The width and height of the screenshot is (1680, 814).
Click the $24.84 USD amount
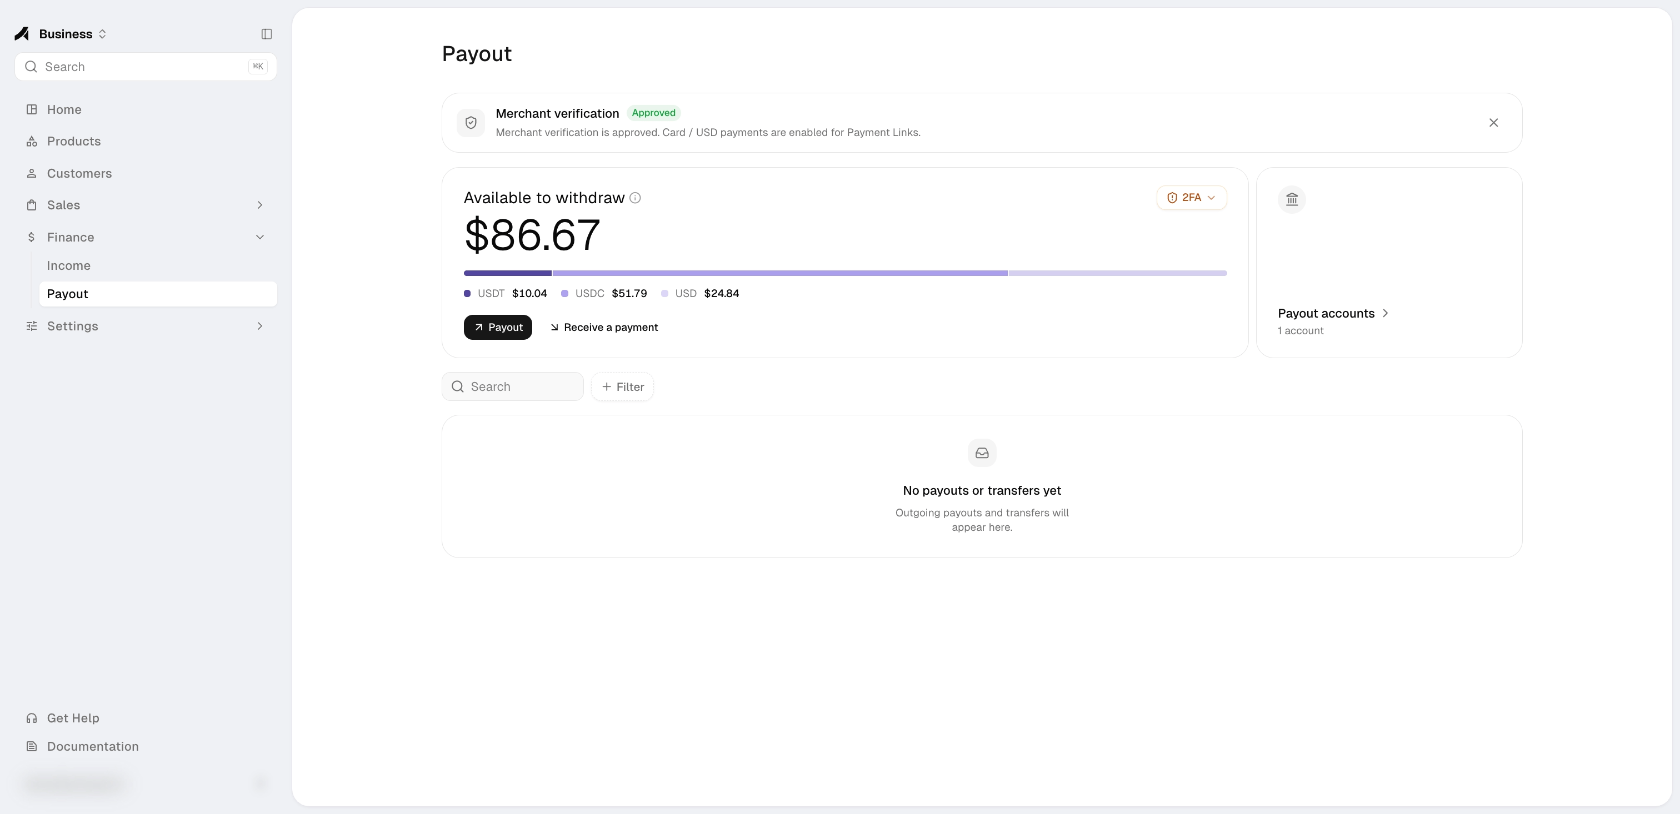coord(721,293)
